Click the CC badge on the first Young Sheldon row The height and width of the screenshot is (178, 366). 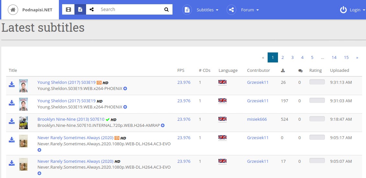[x=99, y=83]
